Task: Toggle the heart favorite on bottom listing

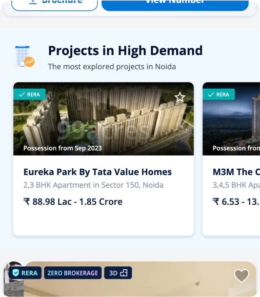Action: click(241, 276)
